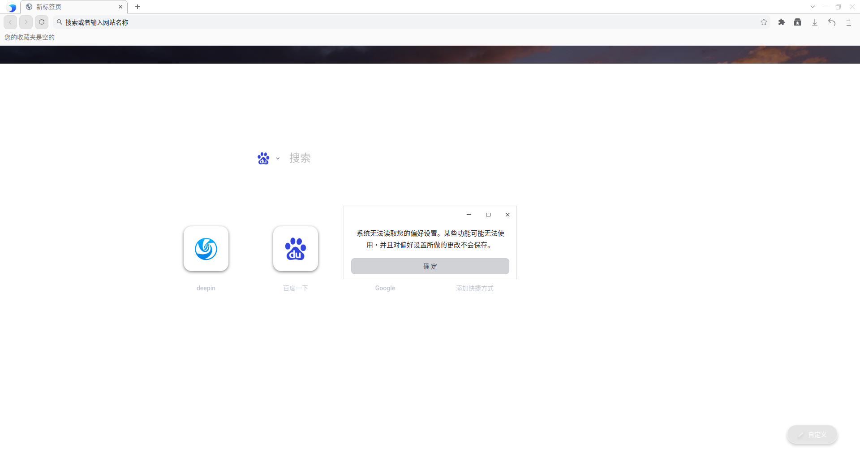This screenshot has width=860, height=466.
Task: Click the search magnifier in the address bar
Action: pos(60,22)
